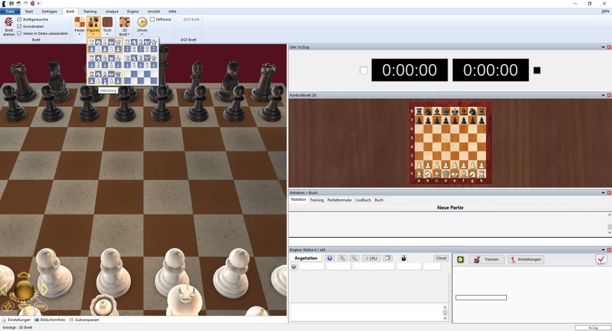Click Autoanpassen below the 3D board
The image size is (612, 331).
[x=84, y=320]
